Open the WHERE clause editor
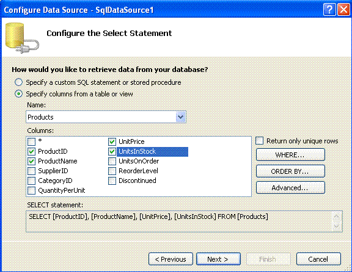The image size is (352, 272). pyautogui.click(x=290, y=155)
